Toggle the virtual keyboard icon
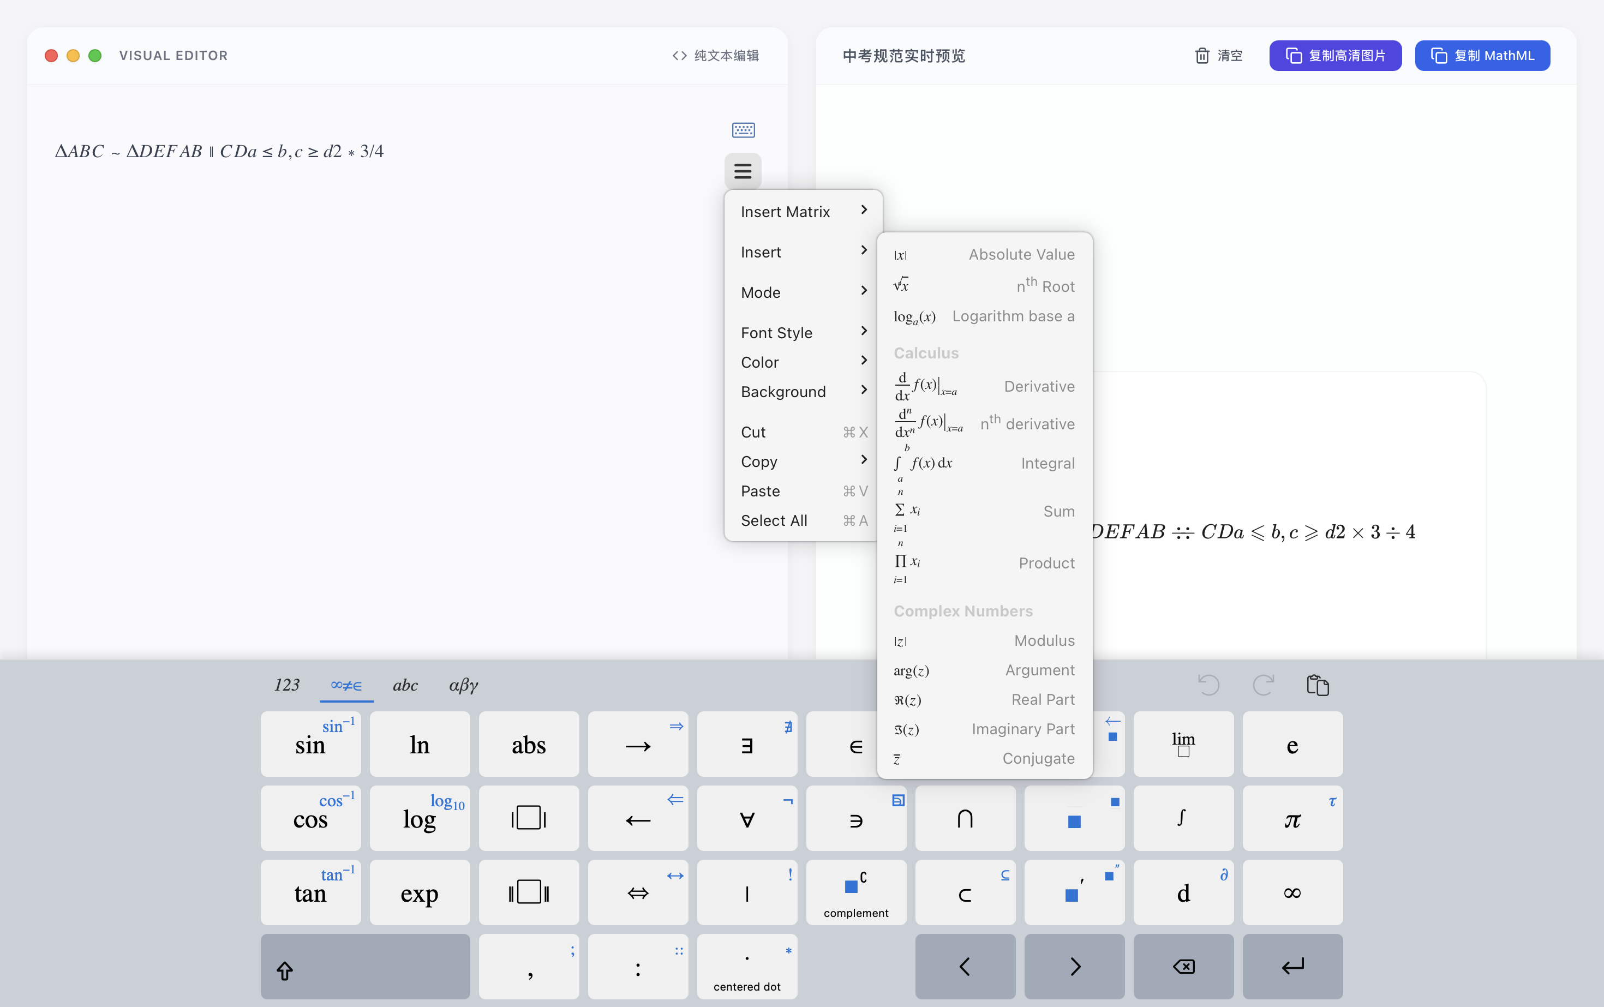1604x1007 pixels. tap(743, 130)
